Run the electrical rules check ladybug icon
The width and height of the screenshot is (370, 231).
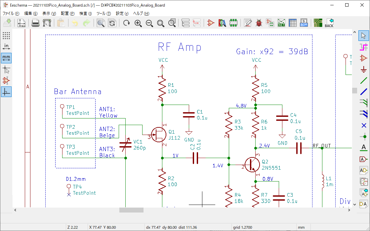coord(259,23)
